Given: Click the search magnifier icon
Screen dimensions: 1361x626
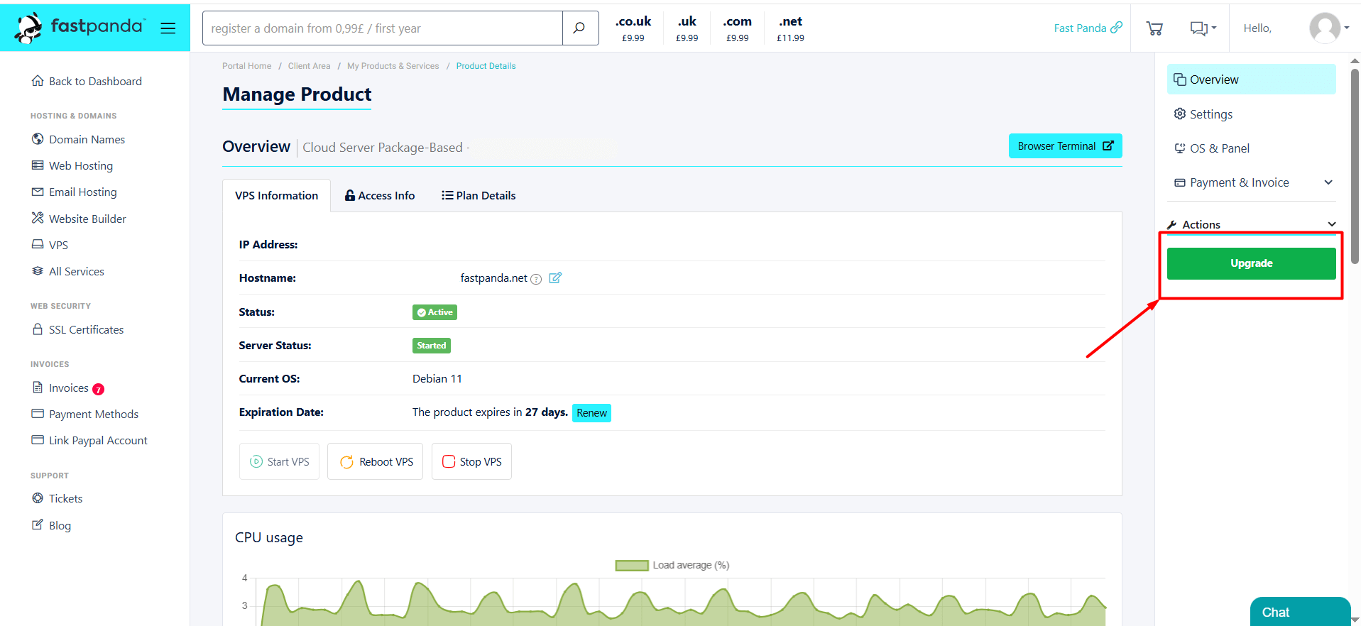Looking at the screenshot, I should coord(579,28).
